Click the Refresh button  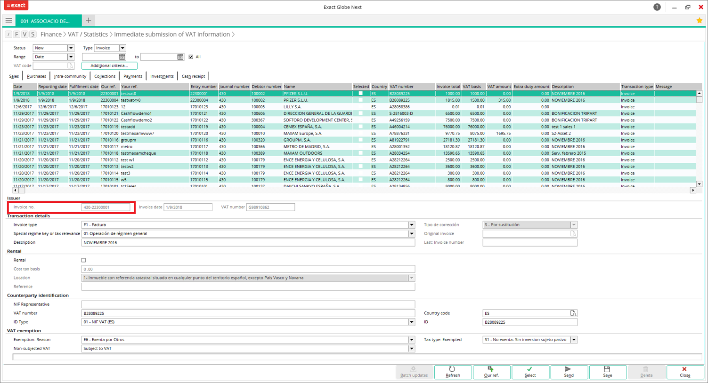453,372
